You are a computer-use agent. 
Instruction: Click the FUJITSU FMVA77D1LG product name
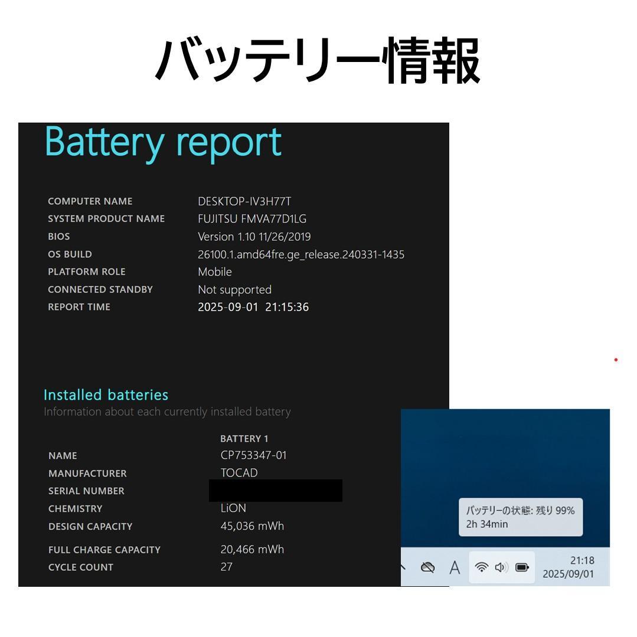[x=252, y=219]
